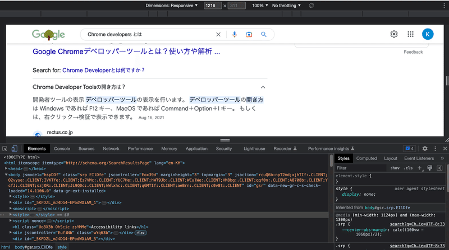Select body#gsr.srp.EIlDfe in breadcrumb
This screenshot has height=250, width=449.
click(x=34, y=247)
